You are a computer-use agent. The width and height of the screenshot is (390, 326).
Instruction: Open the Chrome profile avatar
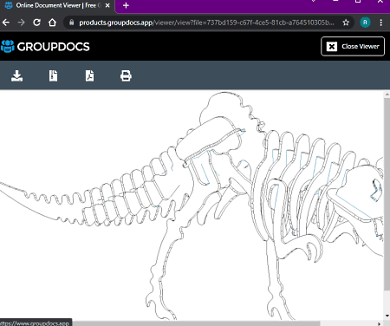[x=365, y=23]
